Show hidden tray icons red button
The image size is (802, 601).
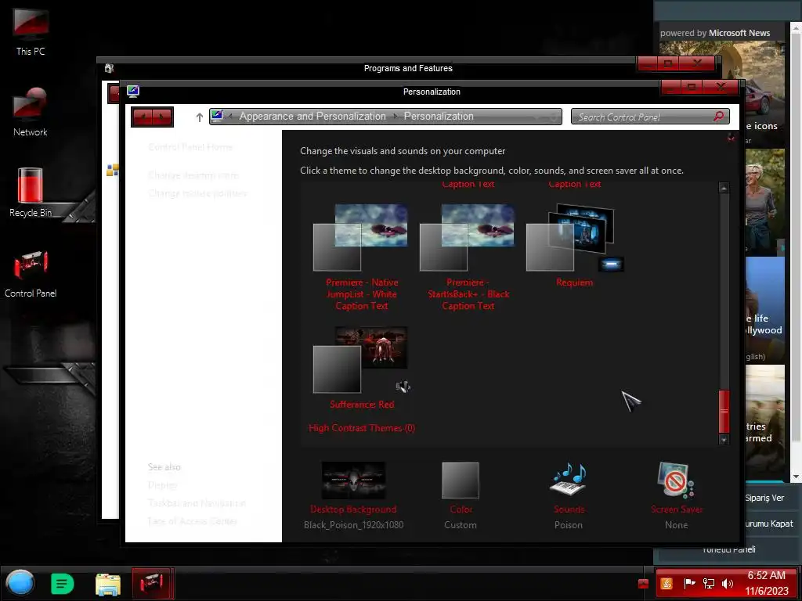(644, 584)
